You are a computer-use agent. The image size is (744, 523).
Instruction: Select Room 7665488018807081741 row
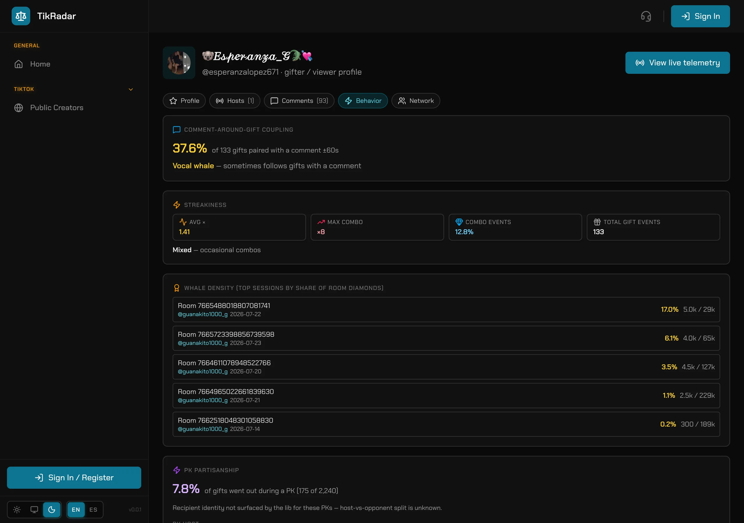point(446,309)
